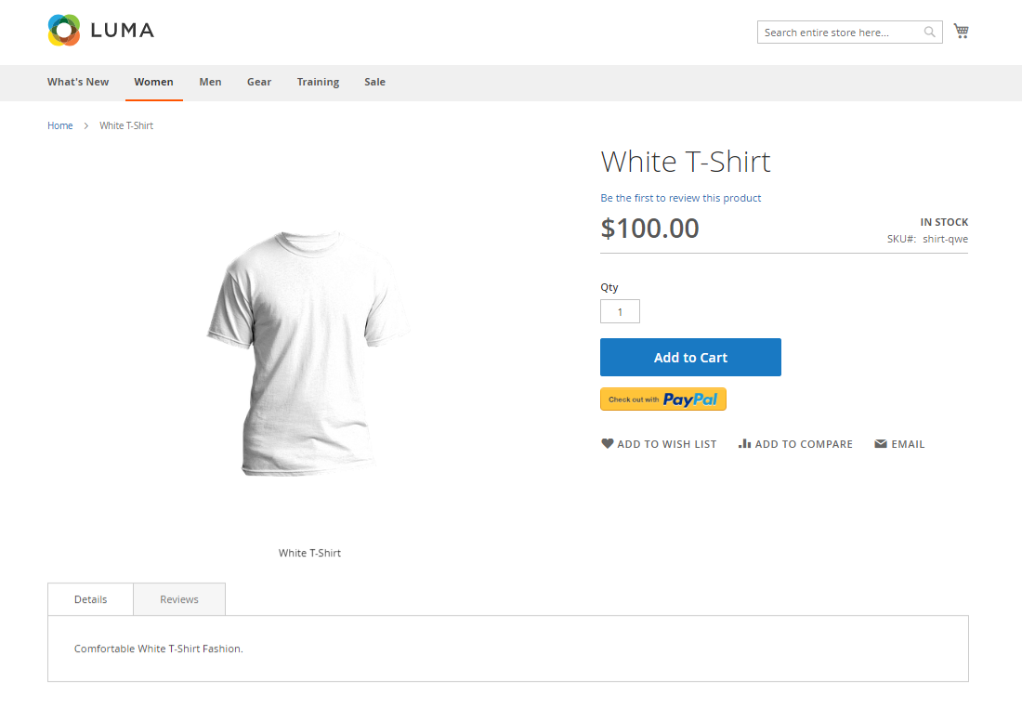Click the compare bar chart icon
This screenshot has width=1022, height=721.
coord(744,443)
